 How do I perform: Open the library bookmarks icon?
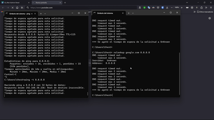click(x=22, y=8)
